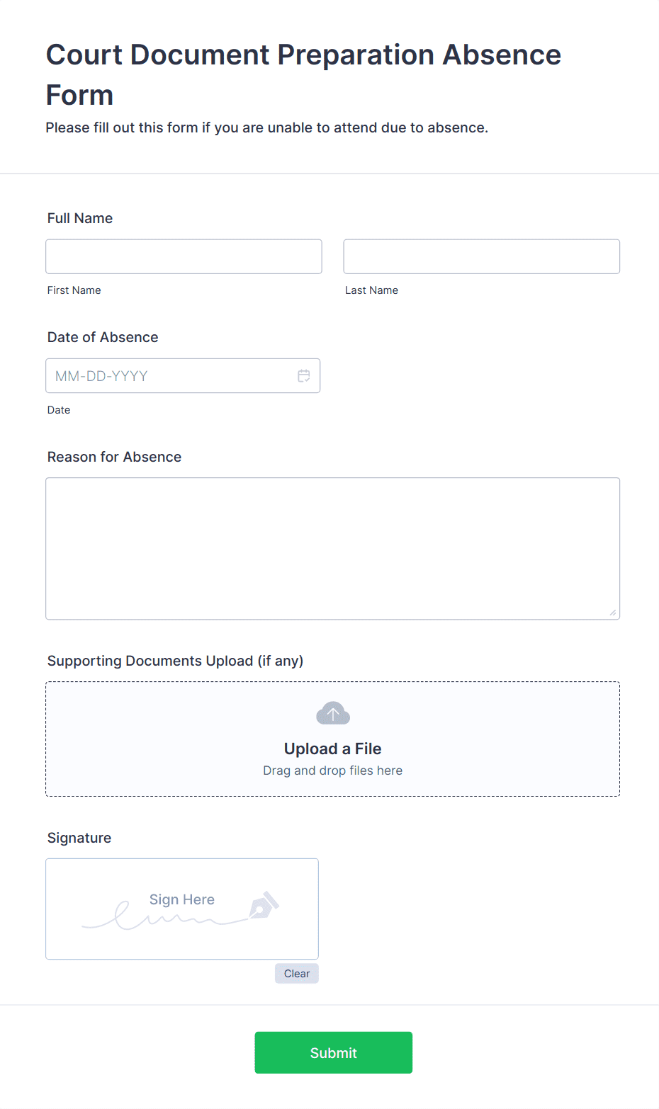Viewport: 659px width, 1109px height.
Task: Click the Signature label
Action: [79, 838]
